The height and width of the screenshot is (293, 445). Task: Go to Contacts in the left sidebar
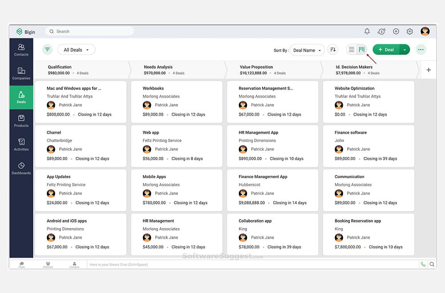21,50
